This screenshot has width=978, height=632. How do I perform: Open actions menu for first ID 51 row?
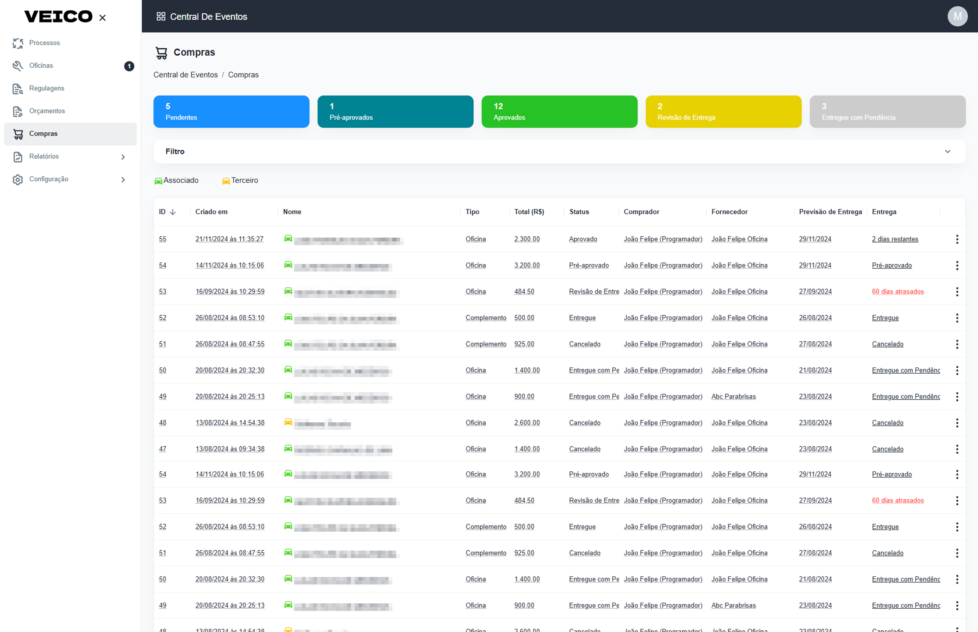[956, 344]
